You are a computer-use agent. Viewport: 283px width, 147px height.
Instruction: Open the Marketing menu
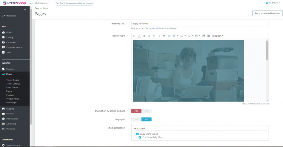point(11,129)
